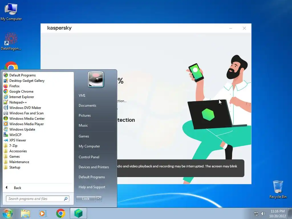Click the Lock button

[86, 199]
